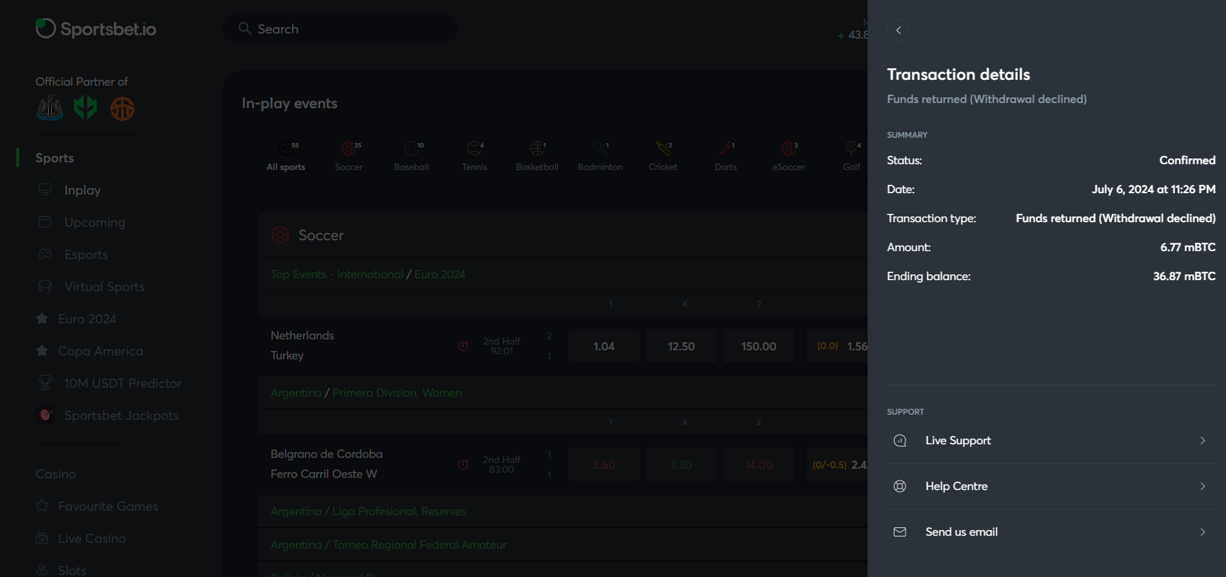
Task: Bet on draw at odds 1.30
Action: (x=681, y=465)
